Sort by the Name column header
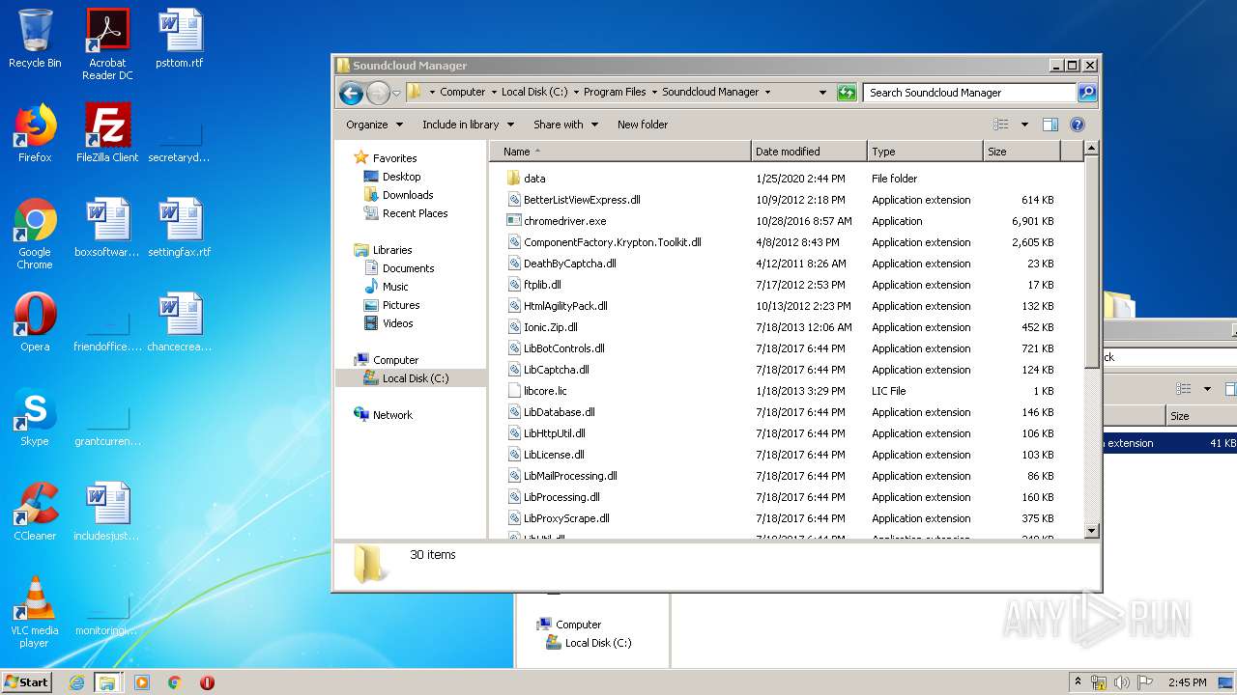The image size is (1237, 695). tap(619, 152)
